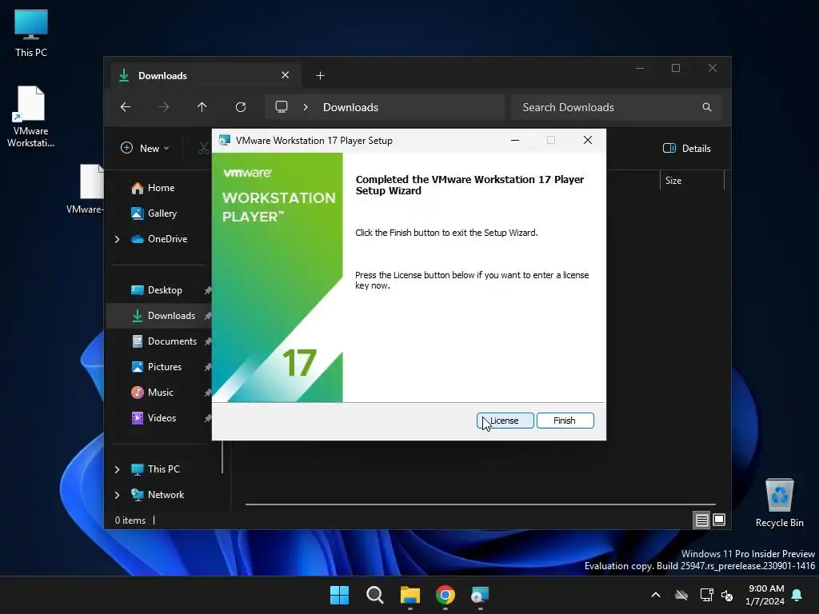Open the notifications bell

coord(797,595)
